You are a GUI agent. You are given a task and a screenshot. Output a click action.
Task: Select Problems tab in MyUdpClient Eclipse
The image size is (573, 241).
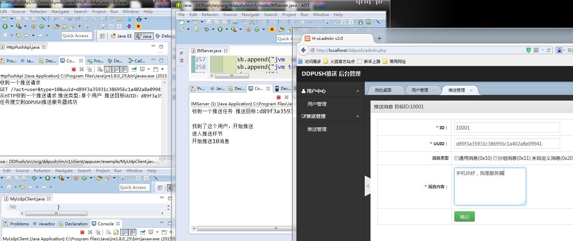[x=16, y=224]
